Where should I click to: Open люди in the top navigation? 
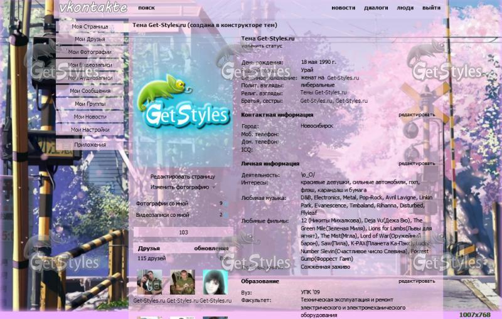pyautogui.click(x=405, y=8)
